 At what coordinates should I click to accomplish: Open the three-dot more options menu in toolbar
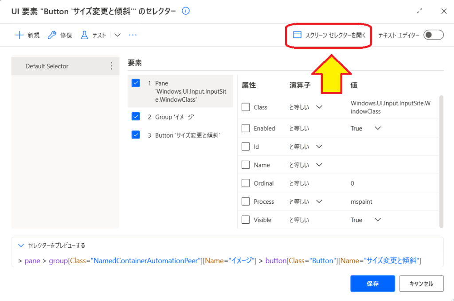pyautogui.click(x=133, y=35)
